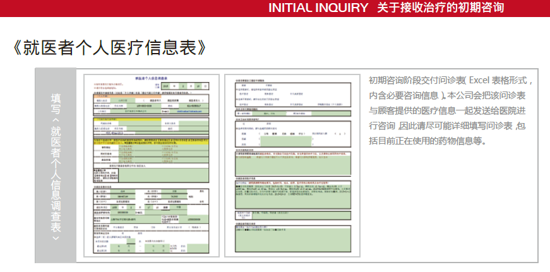550x272 pixels.
Task: Click the large green medical history text box on second page
Action: pos(292,194)
